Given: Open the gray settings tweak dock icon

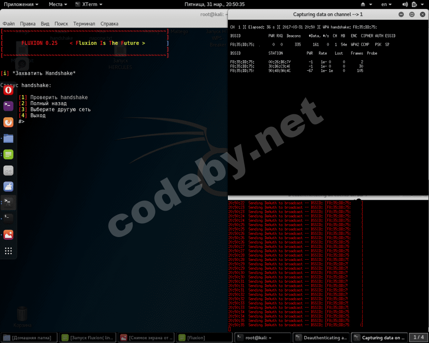Looking at the screenshot, I should coord(8,170).
